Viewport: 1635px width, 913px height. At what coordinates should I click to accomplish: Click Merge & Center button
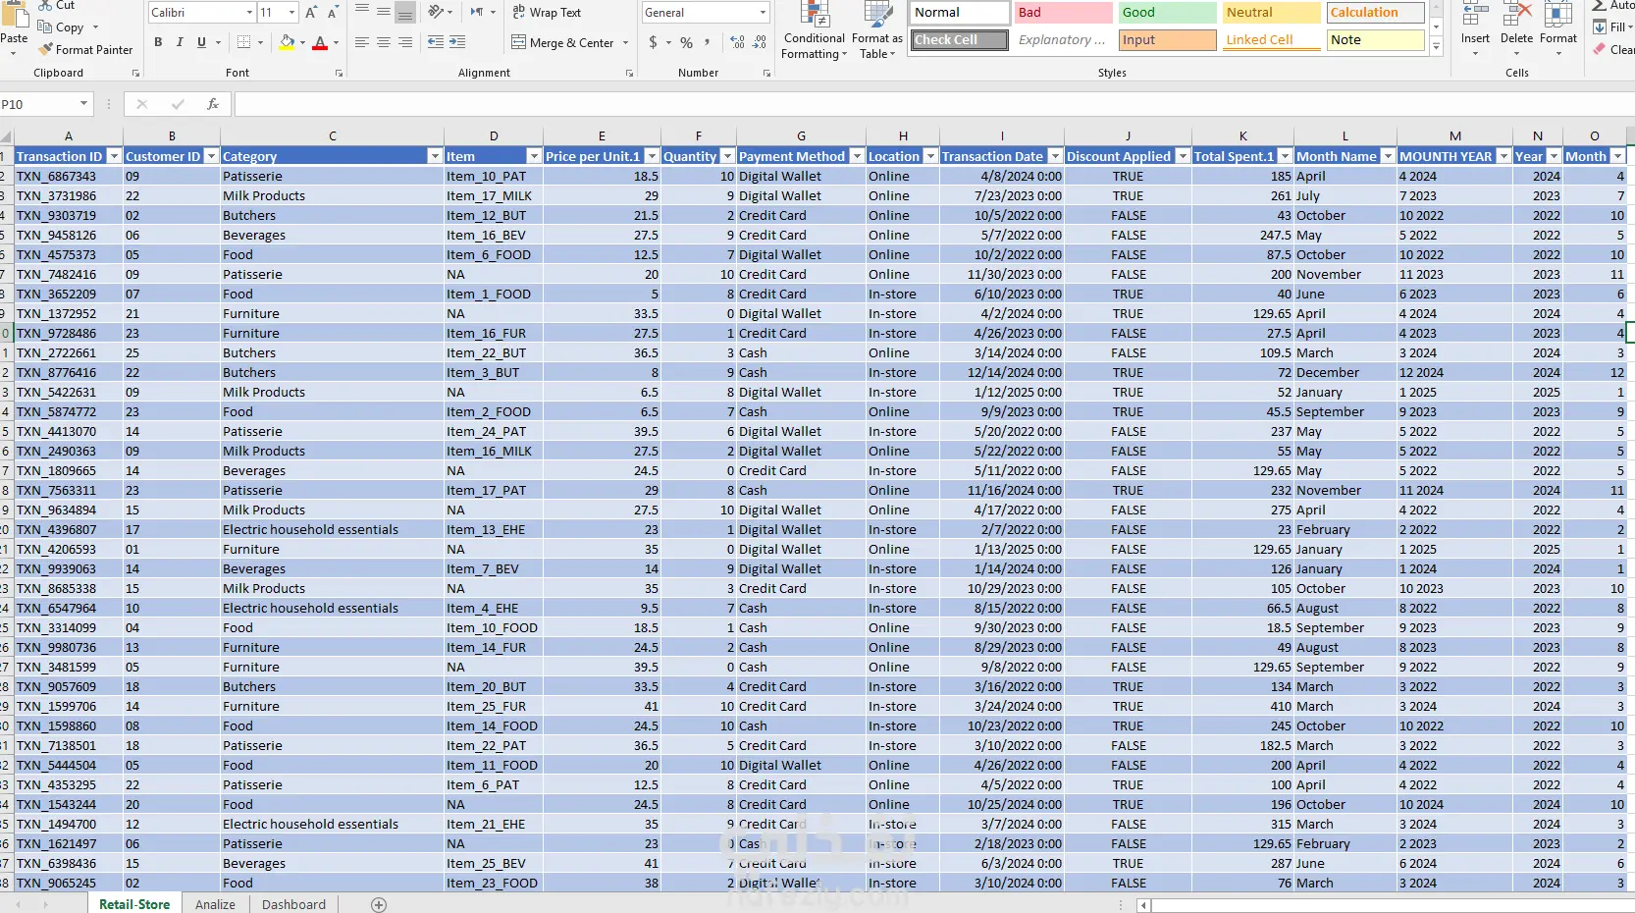coord(563,42)
